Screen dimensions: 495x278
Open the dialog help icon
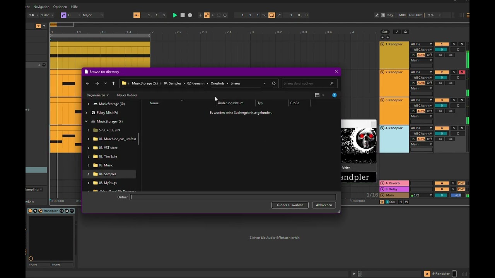(335, 95)
